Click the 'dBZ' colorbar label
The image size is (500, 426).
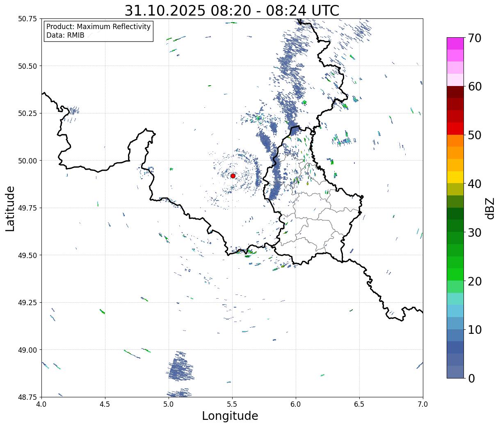tap(490, 208)
